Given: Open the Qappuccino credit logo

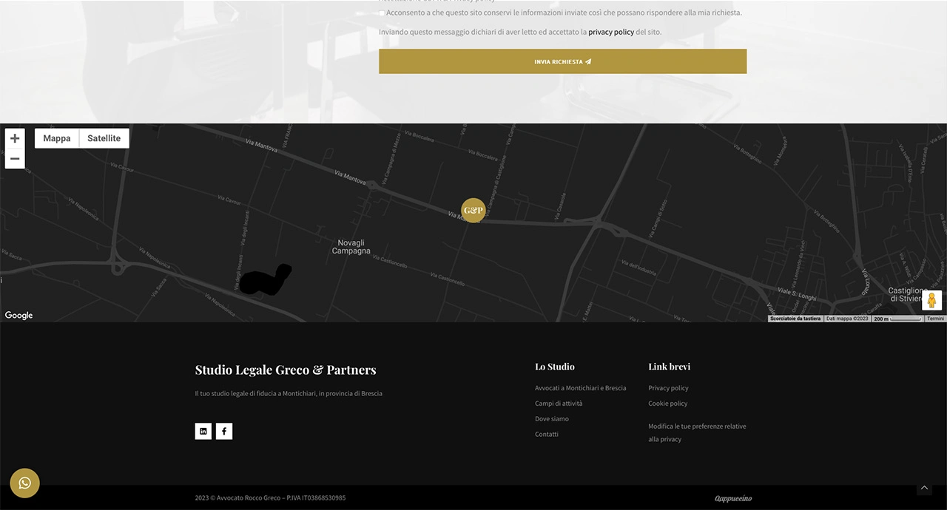Looking at the screenshot, I should 733,498.
